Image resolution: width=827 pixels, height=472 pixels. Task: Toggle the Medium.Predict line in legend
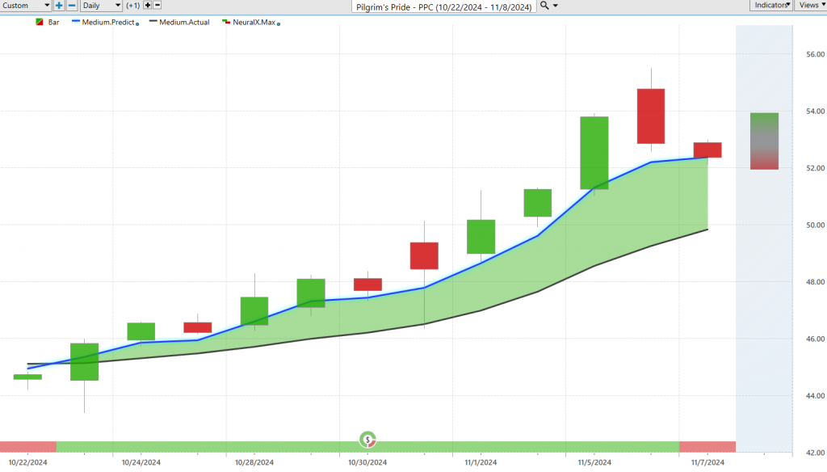[x=107, y=23]
